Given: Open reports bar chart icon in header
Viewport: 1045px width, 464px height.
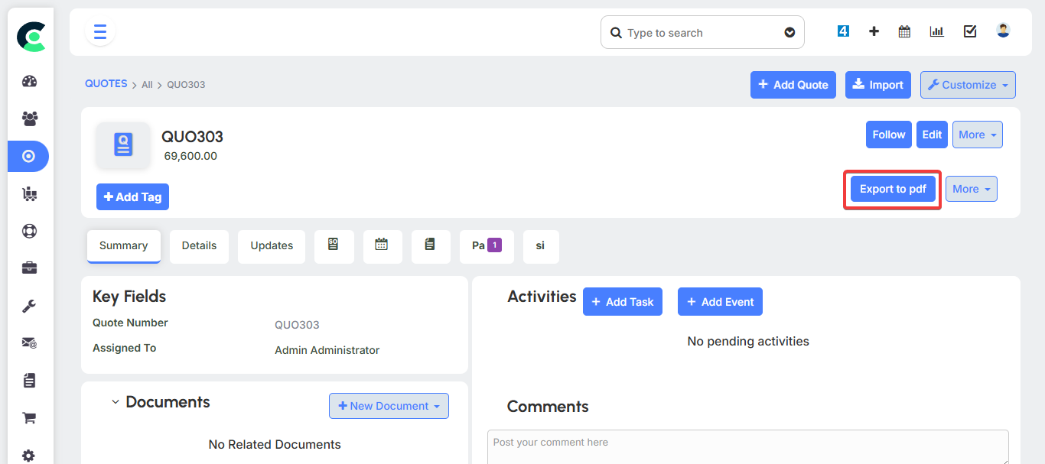Looking at the screenshot, I should tap(936, 32).
